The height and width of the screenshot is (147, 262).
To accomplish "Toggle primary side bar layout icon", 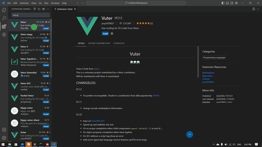I will 223,3.
